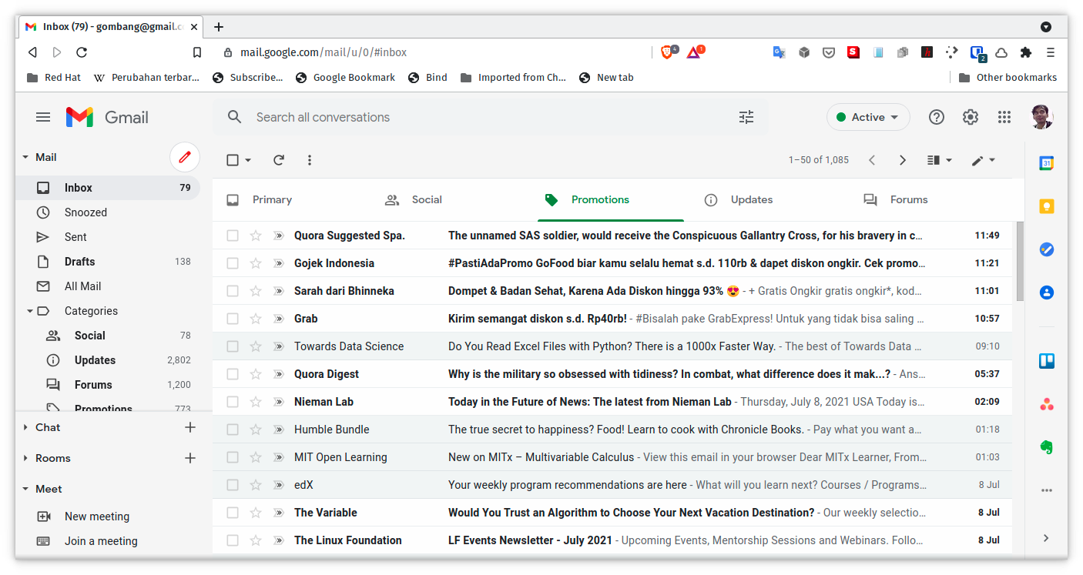Switch to the Primary tab
Screen dimensions: 1083x575
(293, 200)
